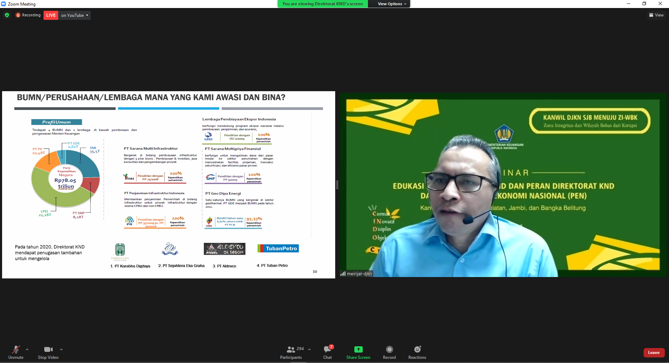Click the Unmute microphone icon
669x363 pixels.
pos(16,349)
